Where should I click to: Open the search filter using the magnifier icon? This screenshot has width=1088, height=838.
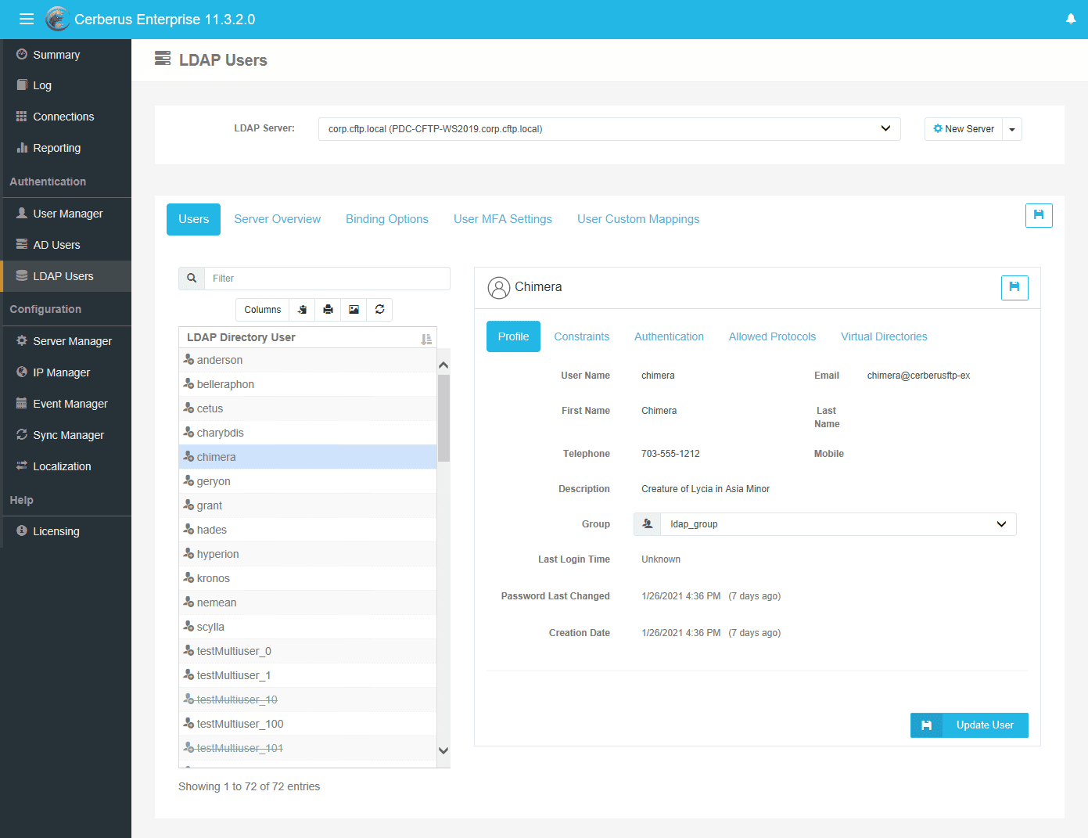tap(192, 278)
